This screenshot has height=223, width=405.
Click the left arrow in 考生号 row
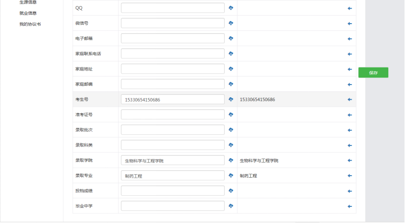pos(350,100)
